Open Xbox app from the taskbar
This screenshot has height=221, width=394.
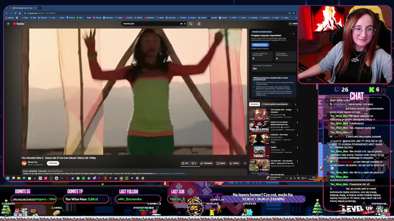coord(78,178)
